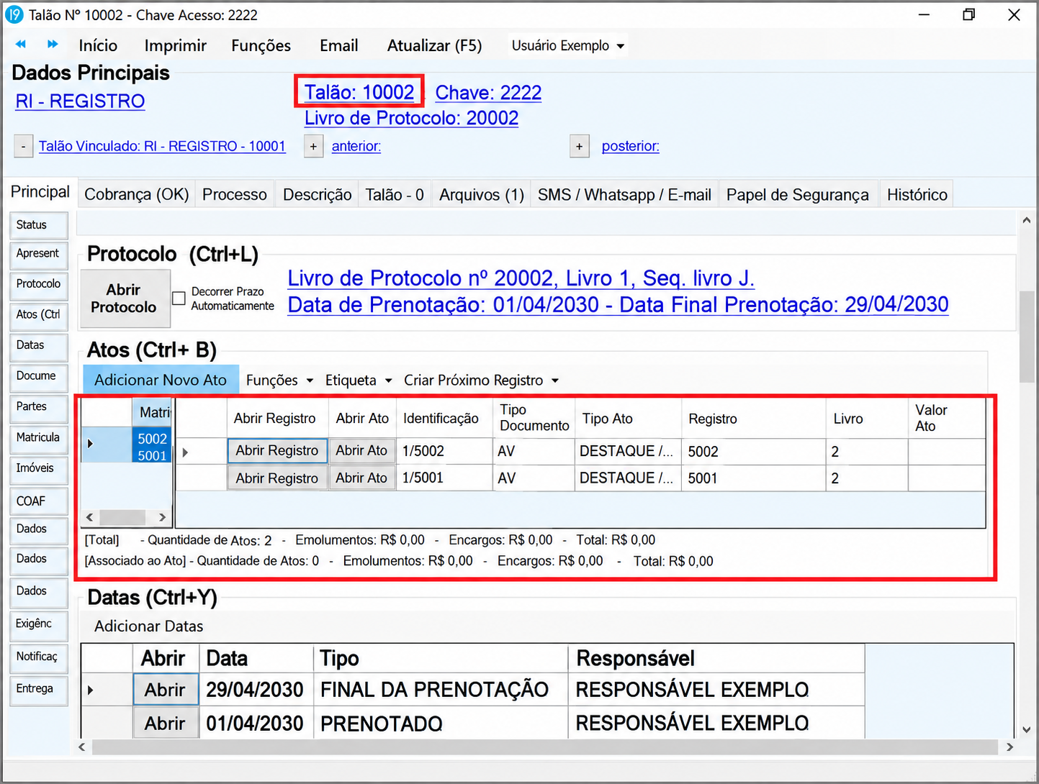Click Abrir Registro for row 1/5001
1039x784 pixels.
pyautogui.click(x=277, y=478)
